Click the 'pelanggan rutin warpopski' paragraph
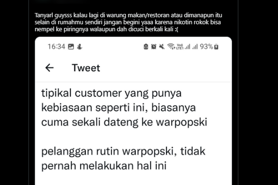 123,158
